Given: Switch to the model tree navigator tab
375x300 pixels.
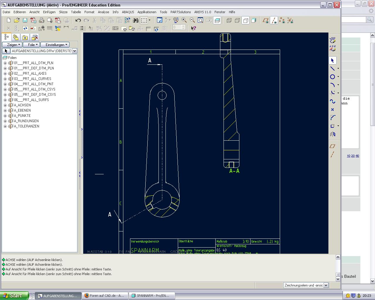Looking at the screenshot, I should (6, 37).
